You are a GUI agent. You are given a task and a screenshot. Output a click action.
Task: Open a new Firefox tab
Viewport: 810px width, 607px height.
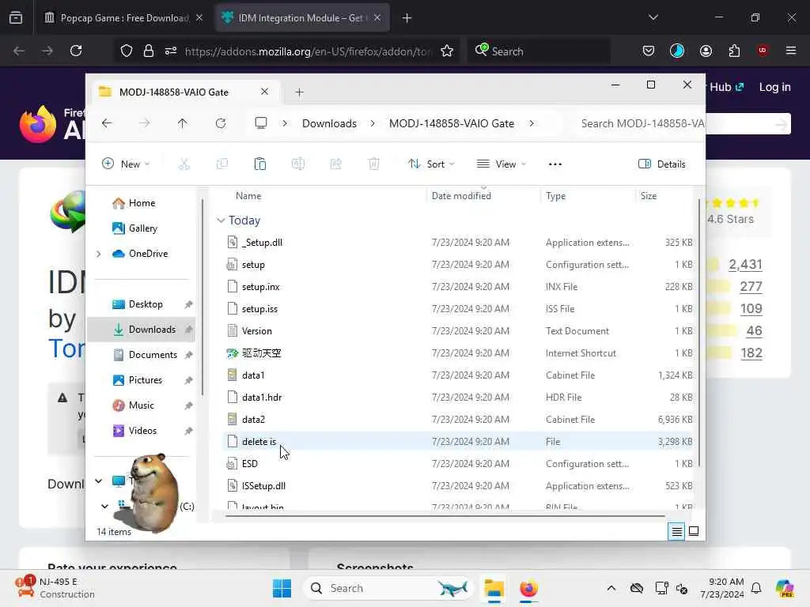[x=407, y=18]
